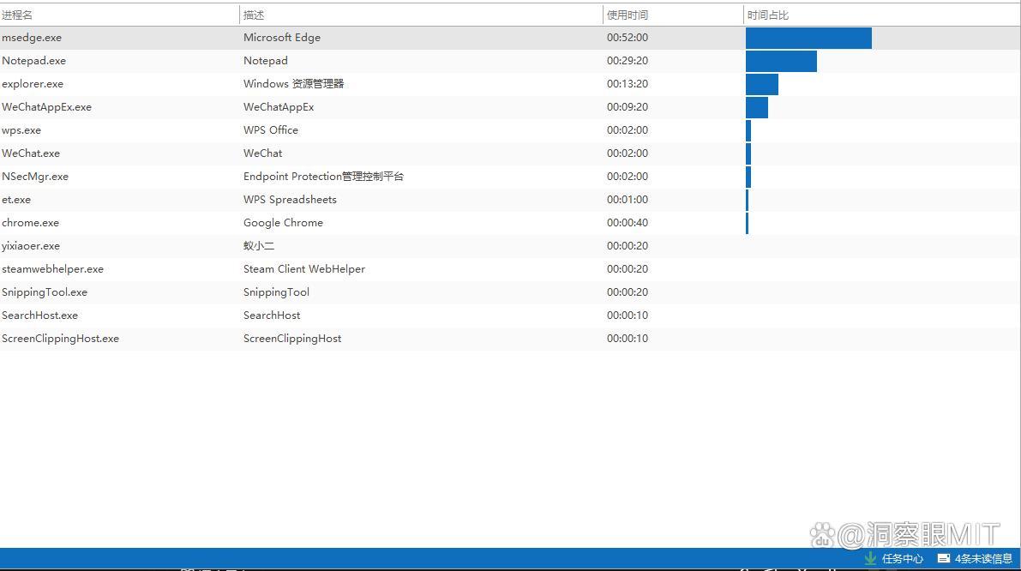Click the green download task center icon
This screenshot has width=1021, height=571.
871,558
